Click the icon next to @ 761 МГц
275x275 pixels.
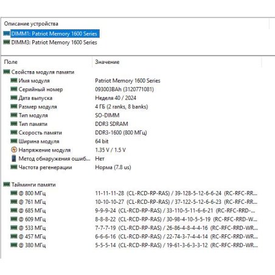click(14, 201)
